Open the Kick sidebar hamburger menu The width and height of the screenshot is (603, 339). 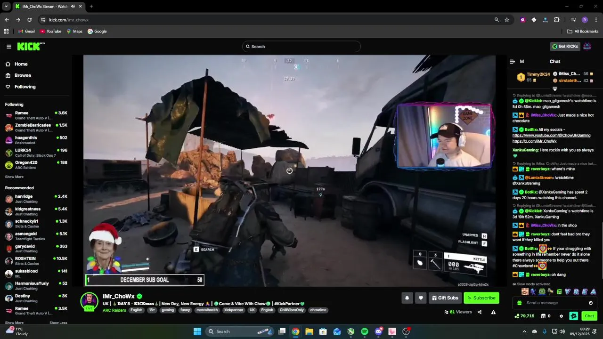[x=9, y=46]
